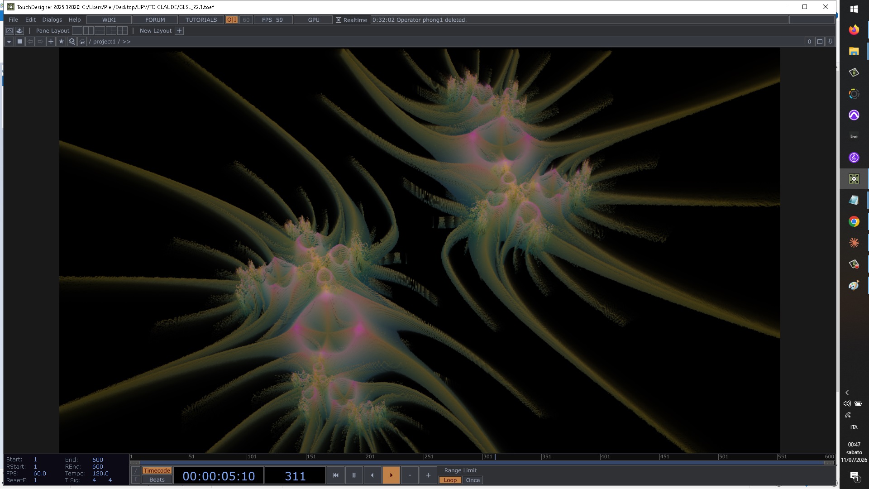Click the home network icon
This screenshot has width=869, height=489.
tap(82, 42)
